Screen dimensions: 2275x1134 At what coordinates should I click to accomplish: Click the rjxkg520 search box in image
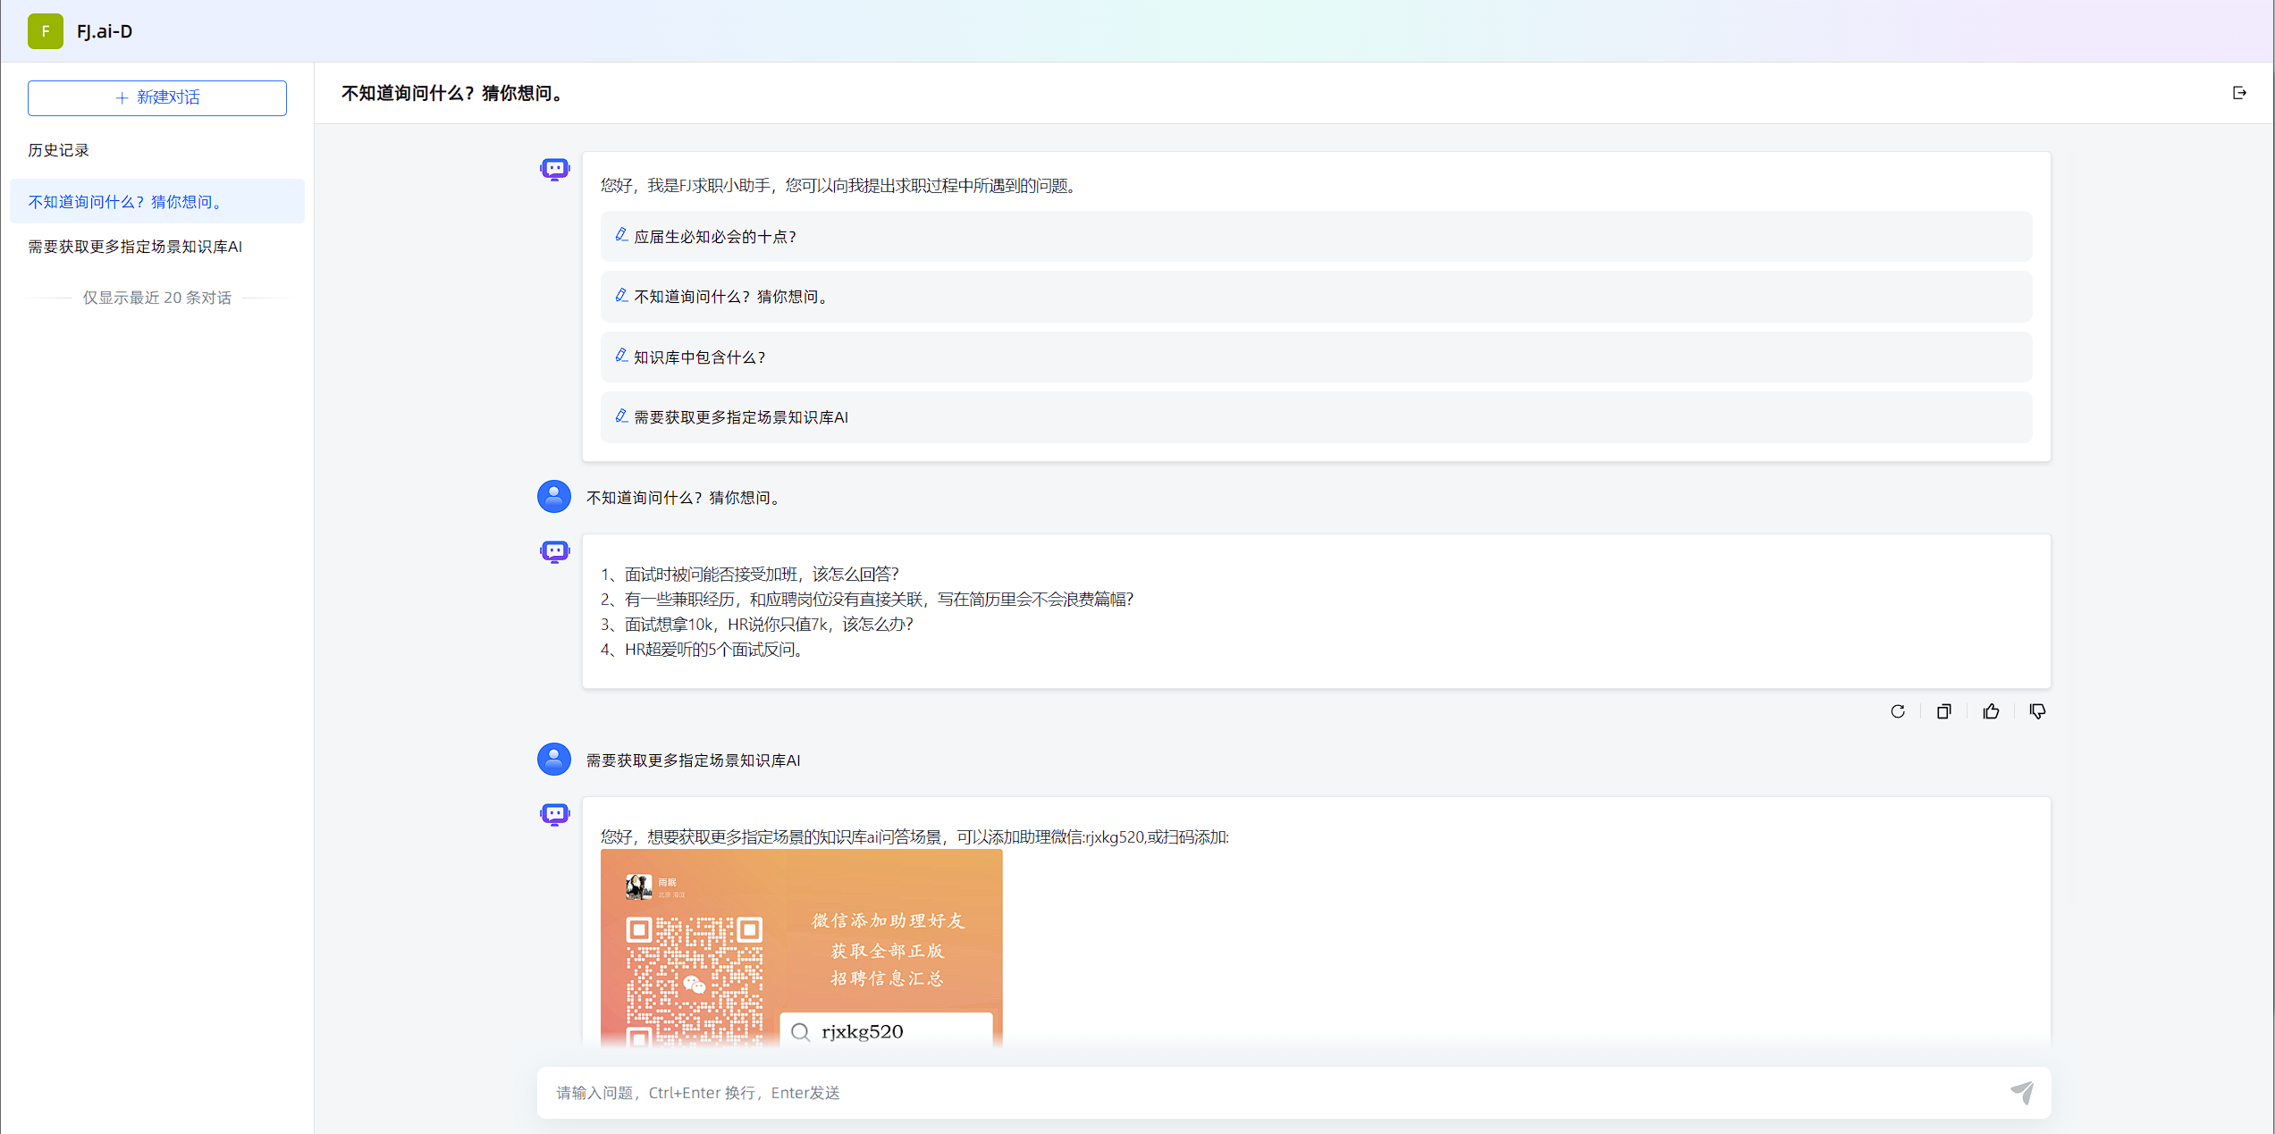point(886,1031)
